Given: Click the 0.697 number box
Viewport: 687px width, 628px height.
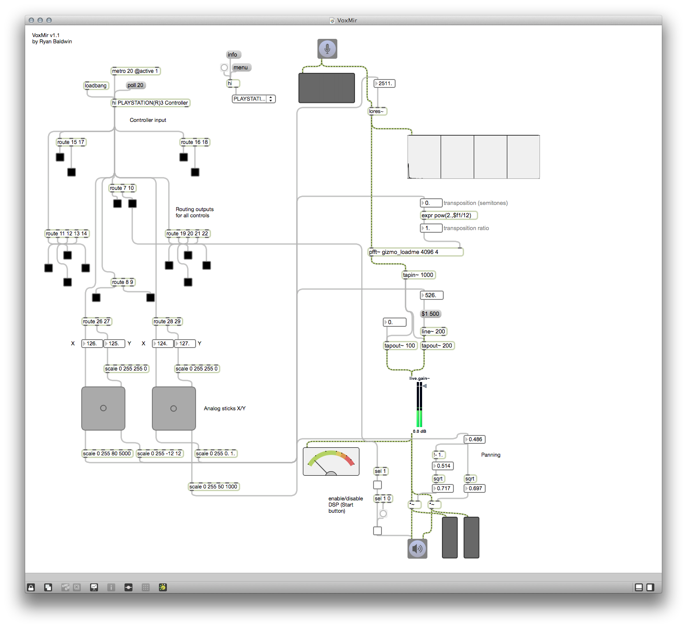Looking at the screenshot, I should pyautogui.click(x=475, y=488).
